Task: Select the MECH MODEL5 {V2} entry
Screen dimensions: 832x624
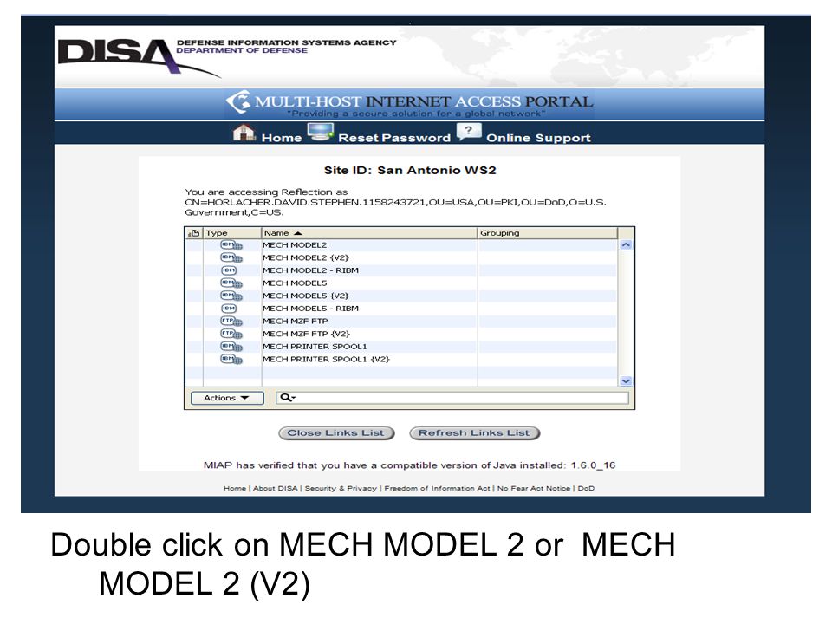Action: [x=306, y=296]
